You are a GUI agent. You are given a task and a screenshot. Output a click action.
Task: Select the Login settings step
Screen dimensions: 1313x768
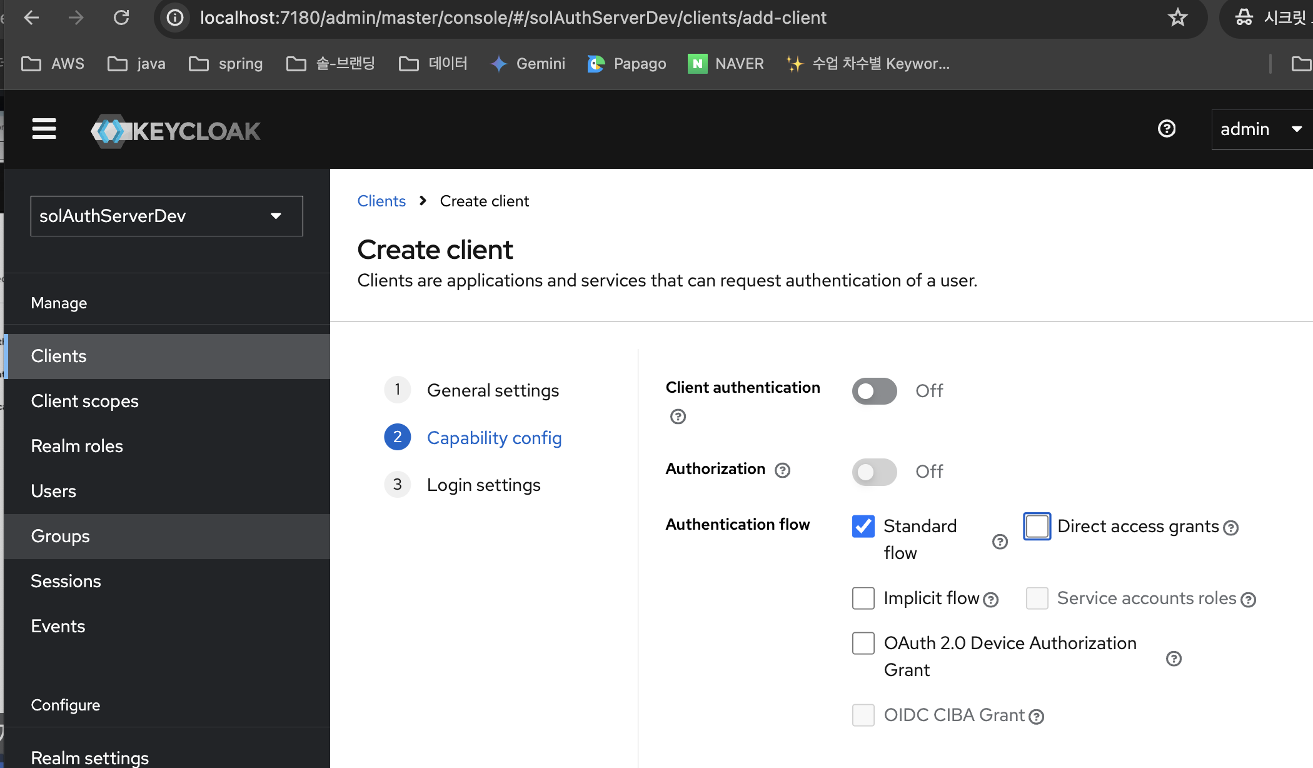click(x=483, y=485)
